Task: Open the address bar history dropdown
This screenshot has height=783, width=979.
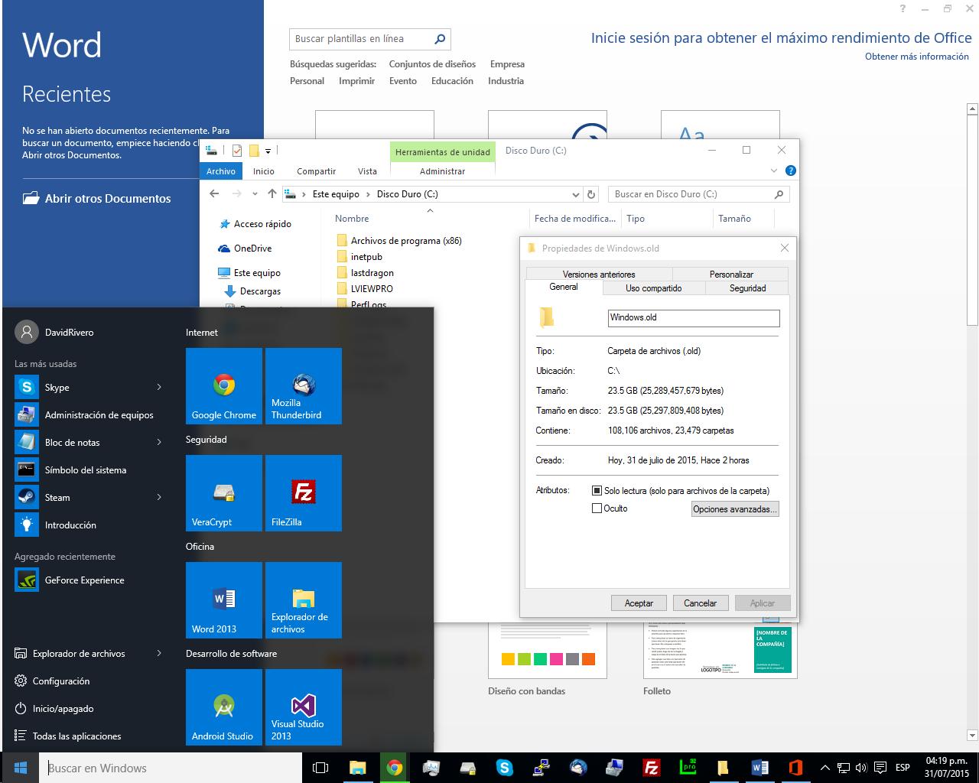Action: 576,194
